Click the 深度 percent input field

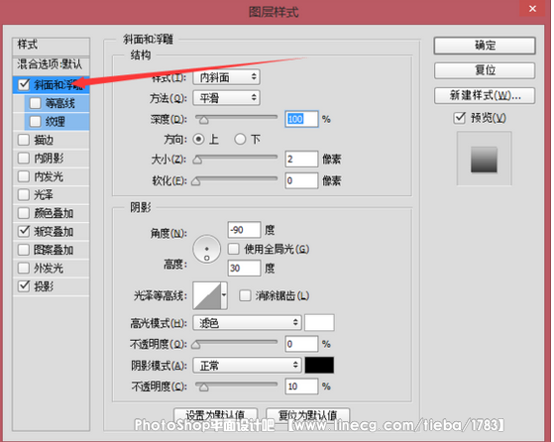pyautogui.click(x=301, y=119)
